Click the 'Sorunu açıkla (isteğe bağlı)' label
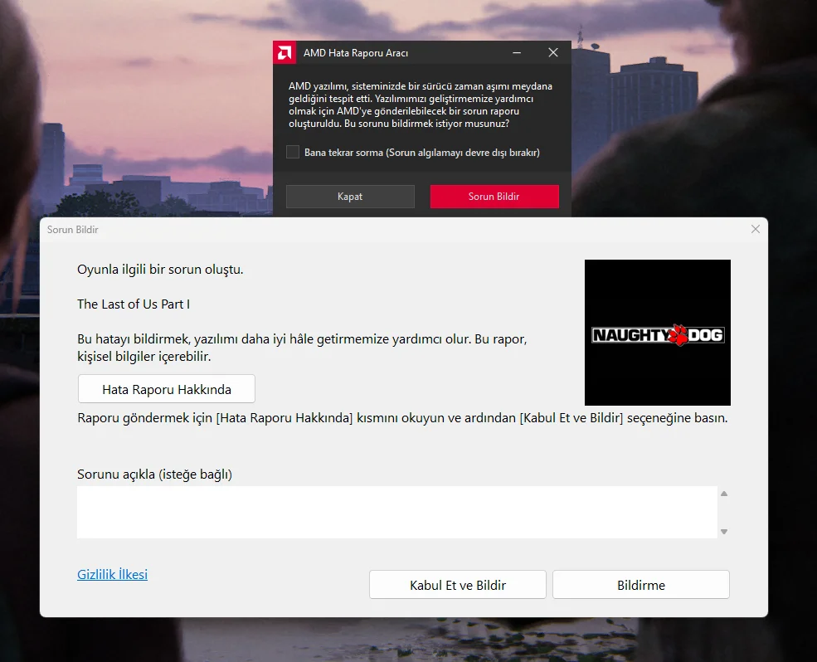 coord(154,475)
